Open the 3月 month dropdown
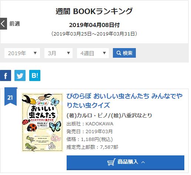 pos(58,53)
